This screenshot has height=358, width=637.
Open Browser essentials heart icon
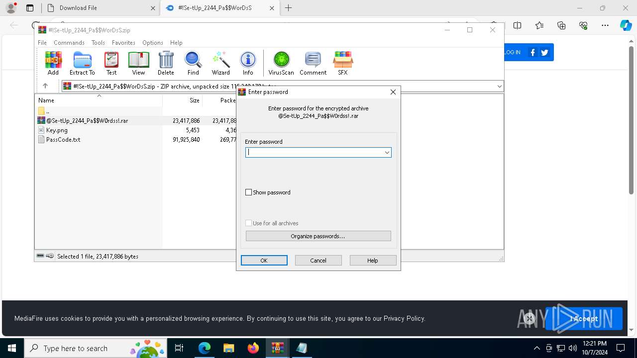click(583, 25)
